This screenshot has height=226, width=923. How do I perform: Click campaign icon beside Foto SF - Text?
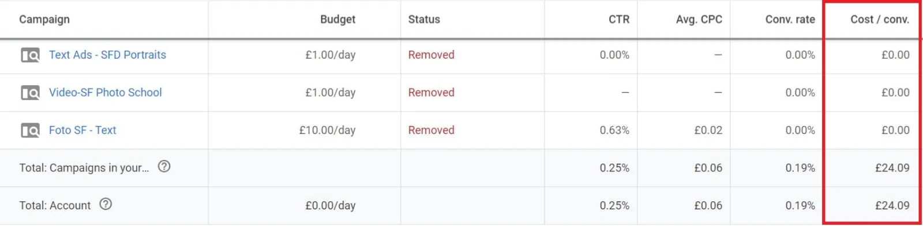30,131
